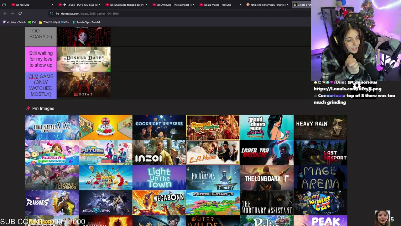Go forward using the browser forward arrow
Viewport: 401px width, 226px height.
13,13
